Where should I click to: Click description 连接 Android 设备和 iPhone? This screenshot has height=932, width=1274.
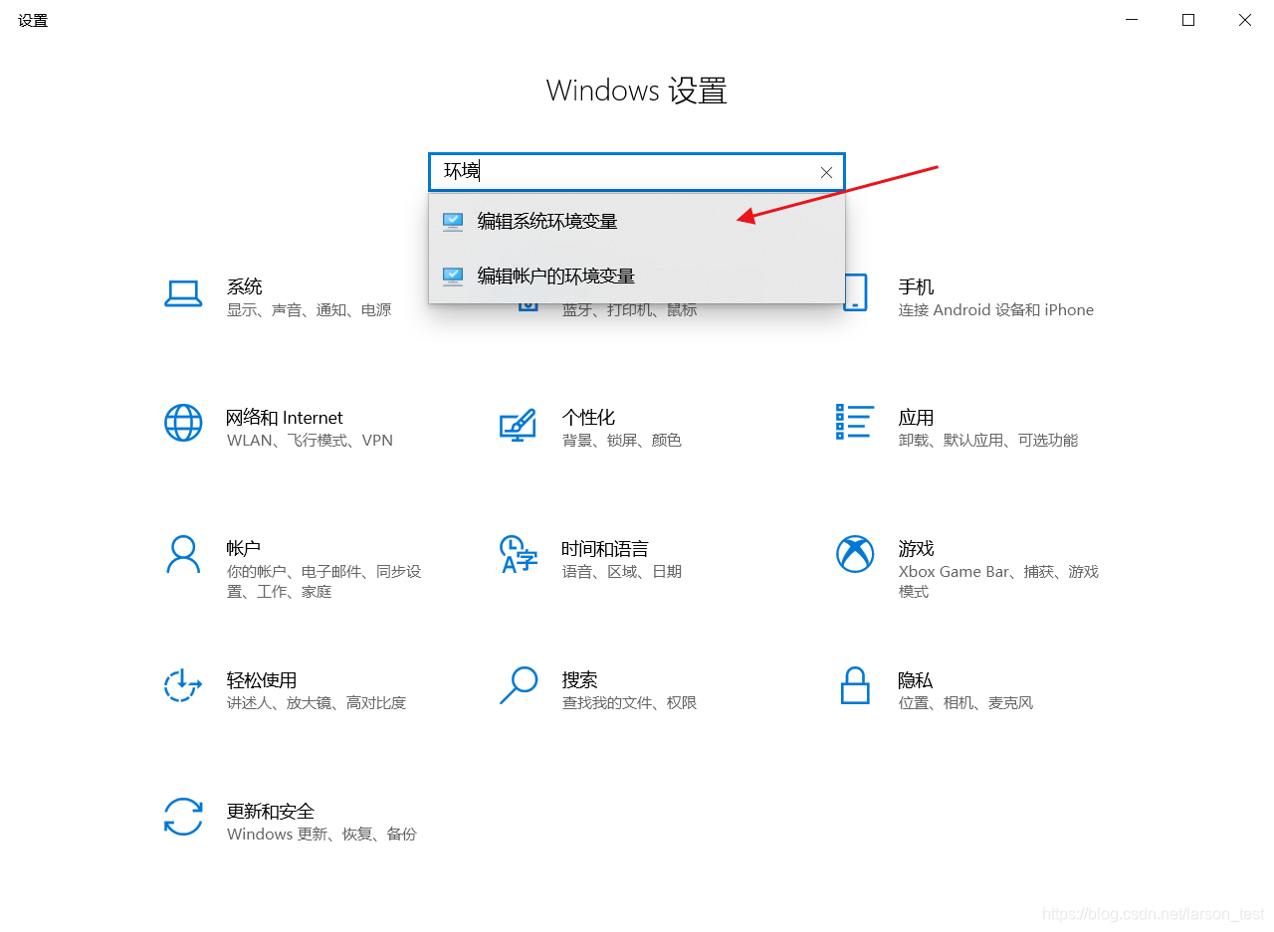click(996, 310)
